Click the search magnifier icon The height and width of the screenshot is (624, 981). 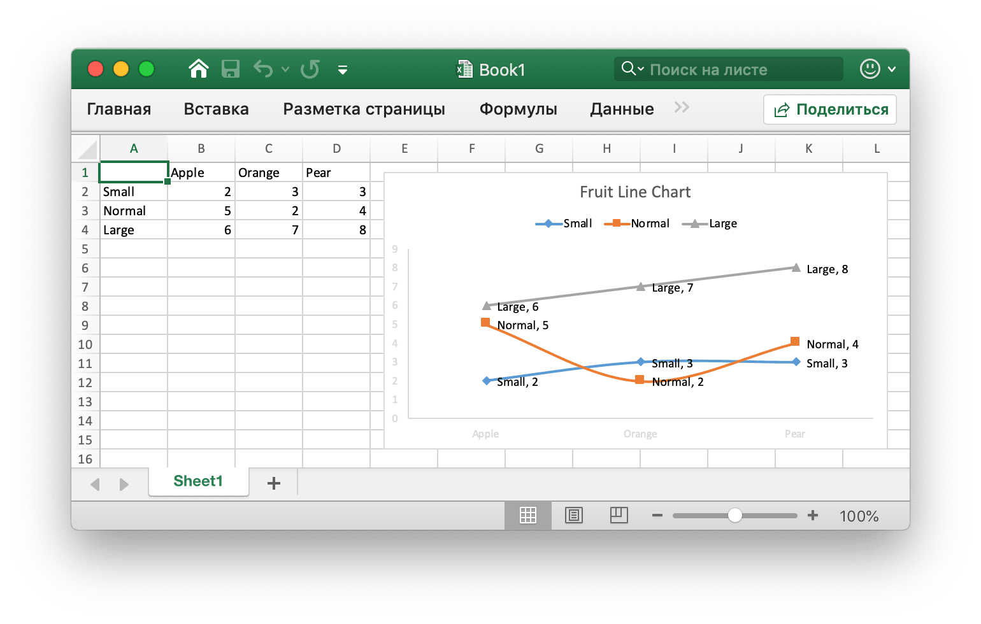[x=629, y=68]
